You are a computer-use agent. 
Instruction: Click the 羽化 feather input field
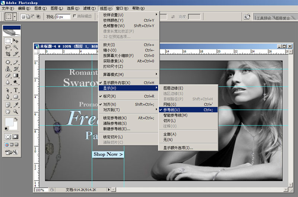pyautogui.click(x=63, y=17)
